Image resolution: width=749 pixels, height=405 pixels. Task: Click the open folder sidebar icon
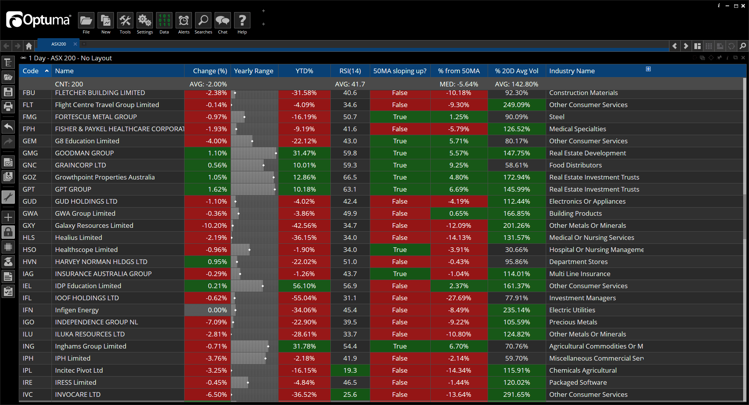pyautogui.click(x=8, y=77)
